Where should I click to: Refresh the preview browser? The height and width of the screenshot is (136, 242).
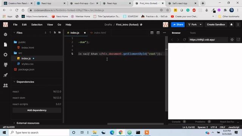184,40
